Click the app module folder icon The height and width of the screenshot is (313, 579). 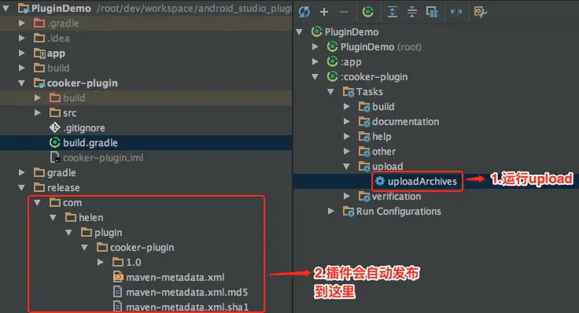tap(39, 53)
